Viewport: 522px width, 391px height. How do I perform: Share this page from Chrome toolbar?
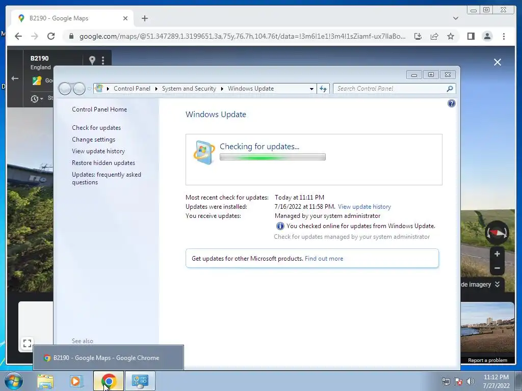click(x=434, y=36)
